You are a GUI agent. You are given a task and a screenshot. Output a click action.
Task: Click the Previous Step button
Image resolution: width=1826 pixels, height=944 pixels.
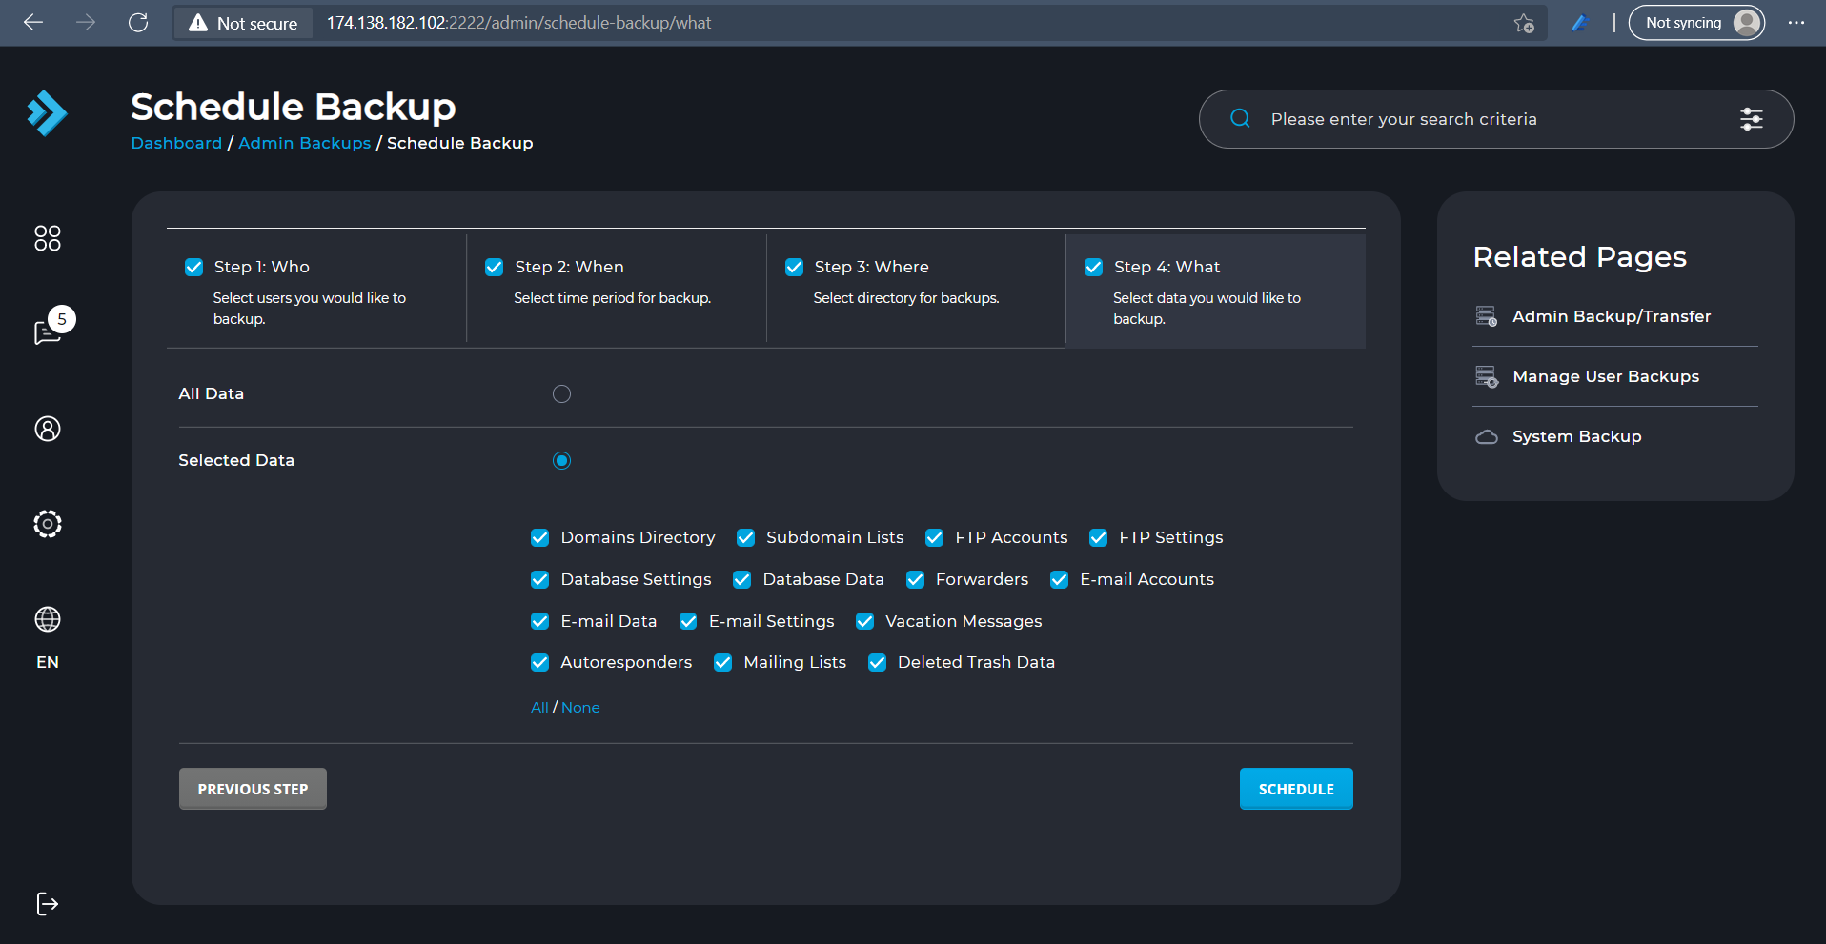click(253, 789)
